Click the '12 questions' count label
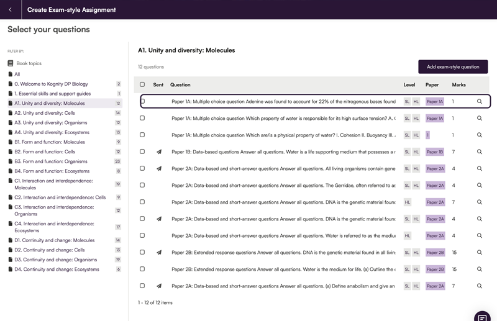 tap(151, 67)
